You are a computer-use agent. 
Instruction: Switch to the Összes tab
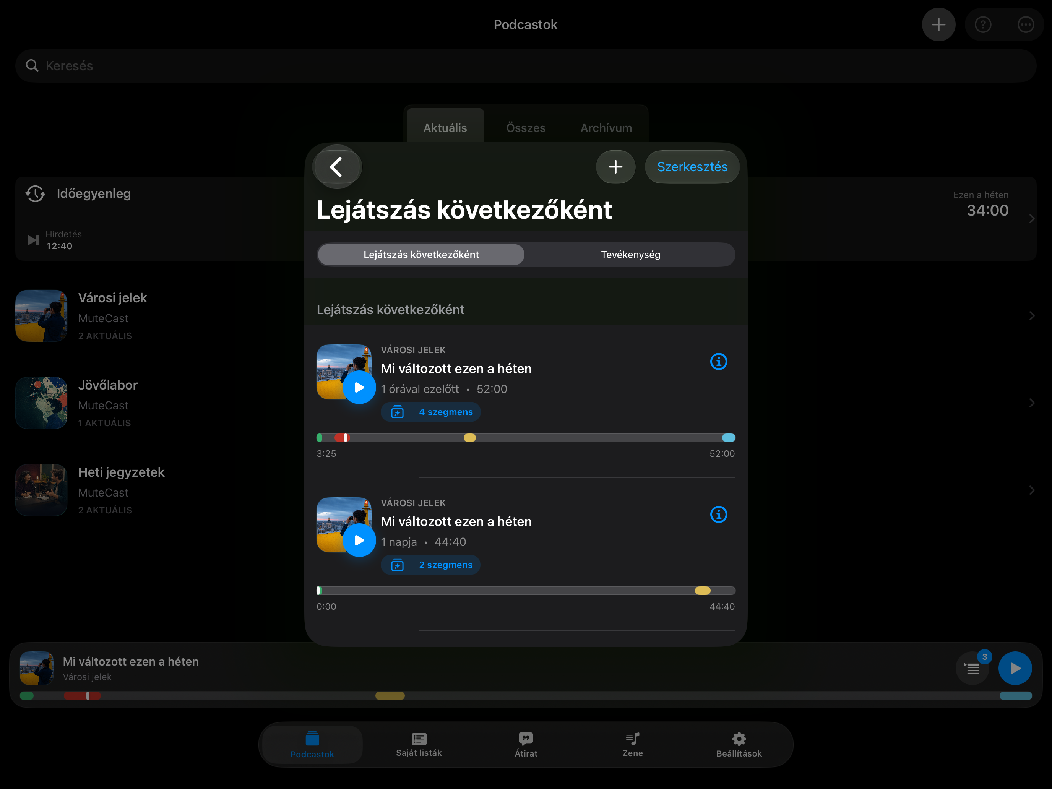point(526,127)
